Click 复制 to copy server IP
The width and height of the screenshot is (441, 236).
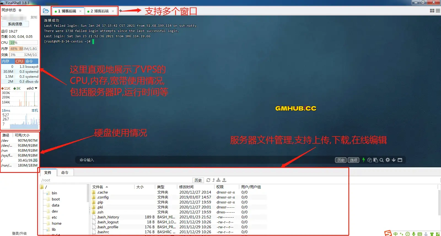pos(34,17)
